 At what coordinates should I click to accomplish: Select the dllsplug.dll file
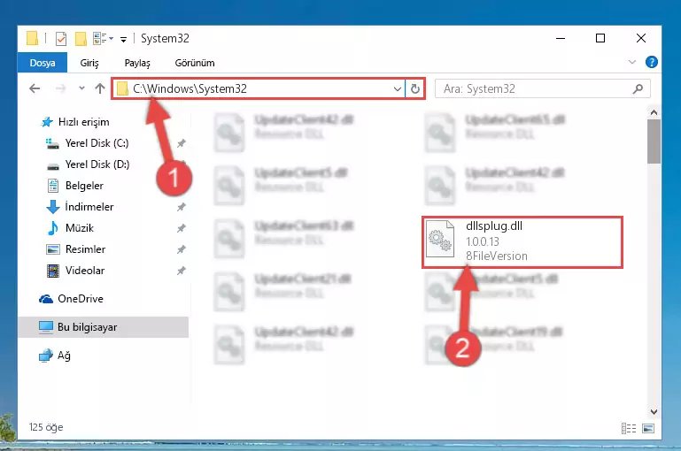522,242
